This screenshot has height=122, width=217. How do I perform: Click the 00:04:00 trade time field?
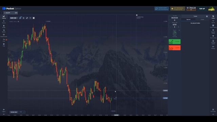point(175,18)
